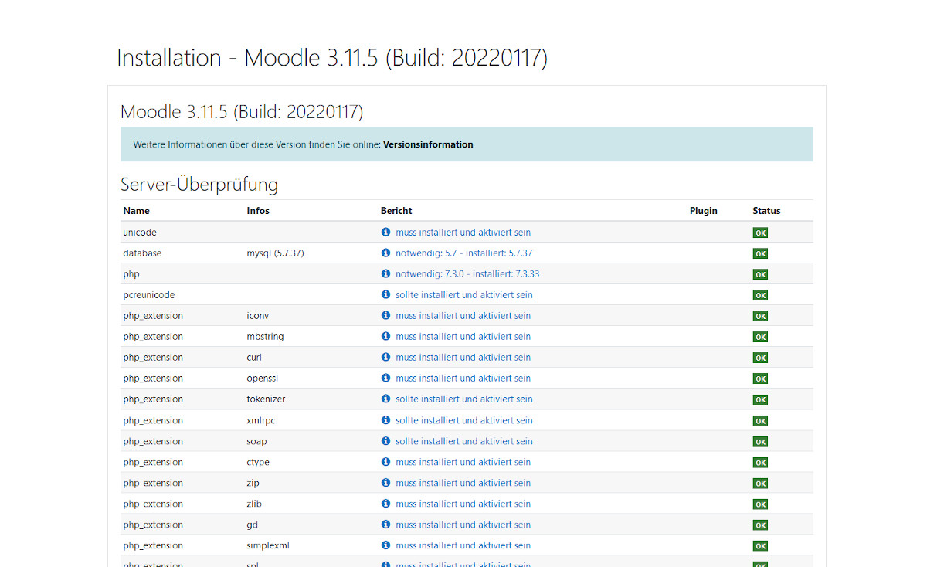Click OK status badge in database row
Viewport: 927px width, 567px height.
pyautogui.click(x=760, y=253)
